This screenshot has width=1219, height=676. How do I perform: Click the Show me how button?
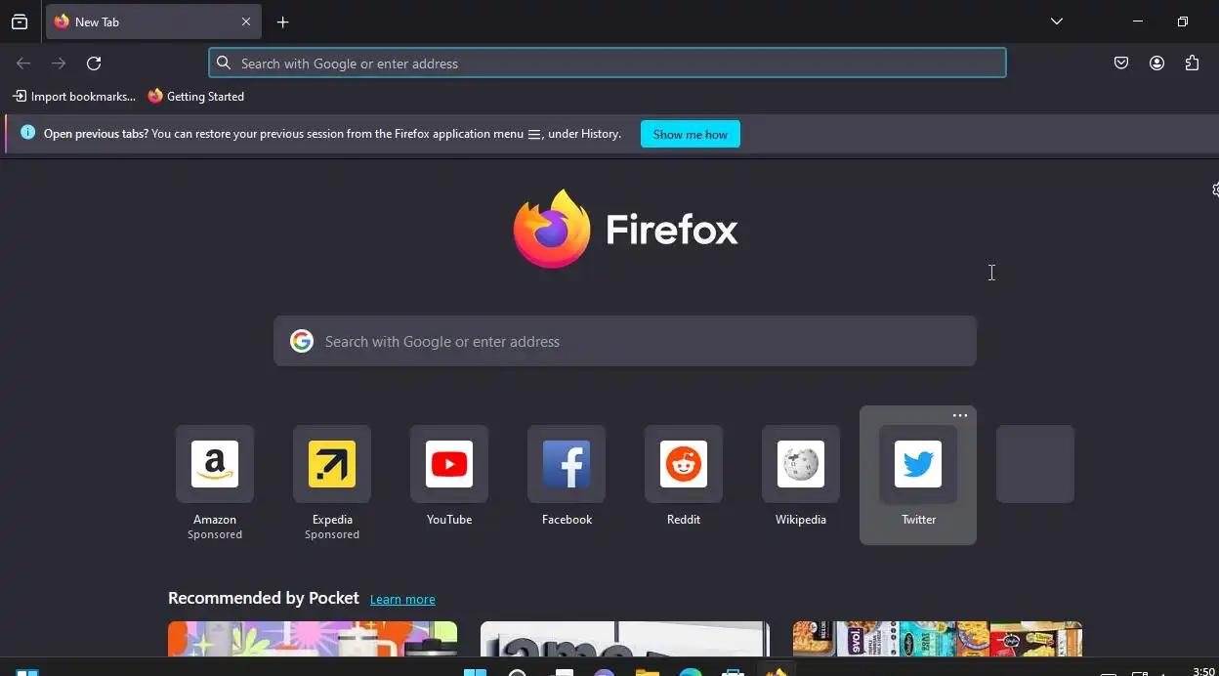pyautogui.click(x=691, y=134)
